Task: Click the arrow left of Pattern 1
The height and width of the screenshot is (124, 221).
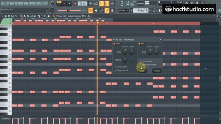Action: [132, 11]
